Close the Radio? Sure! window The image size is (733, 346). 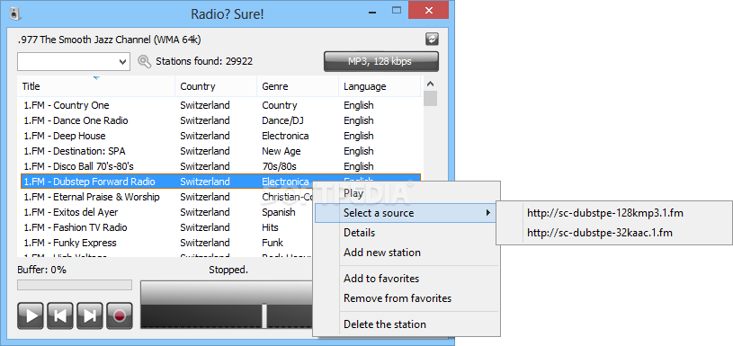pyautogui.click(x=429, y=10)
